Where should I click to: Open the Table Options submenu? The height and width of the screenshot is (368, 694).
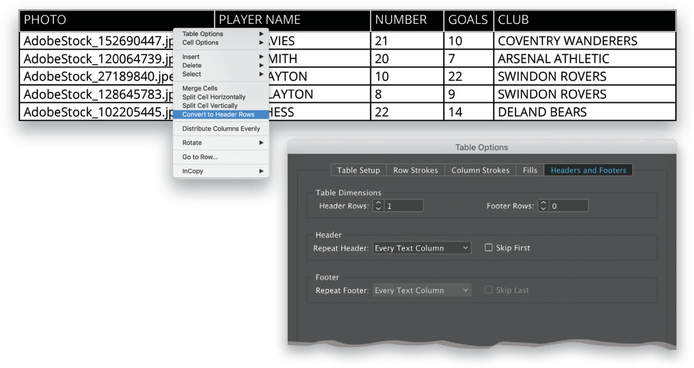click(221, 34)
